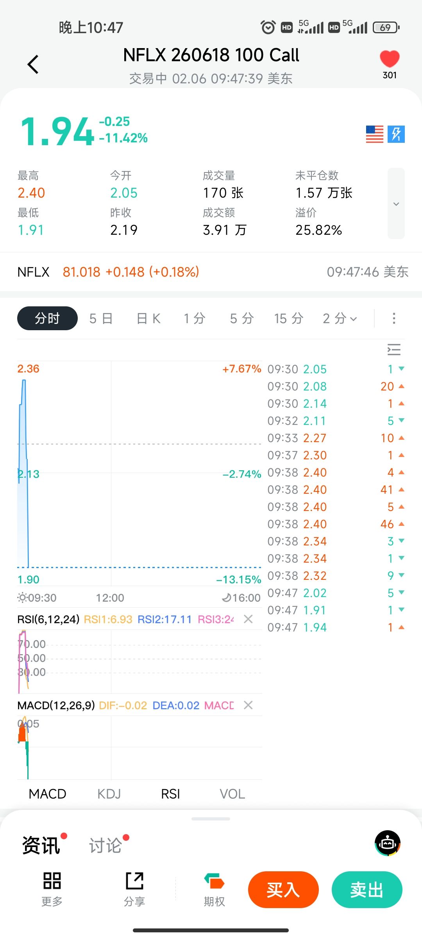Tap the back arrow icon
422x939 pixels.
[33, 65]
